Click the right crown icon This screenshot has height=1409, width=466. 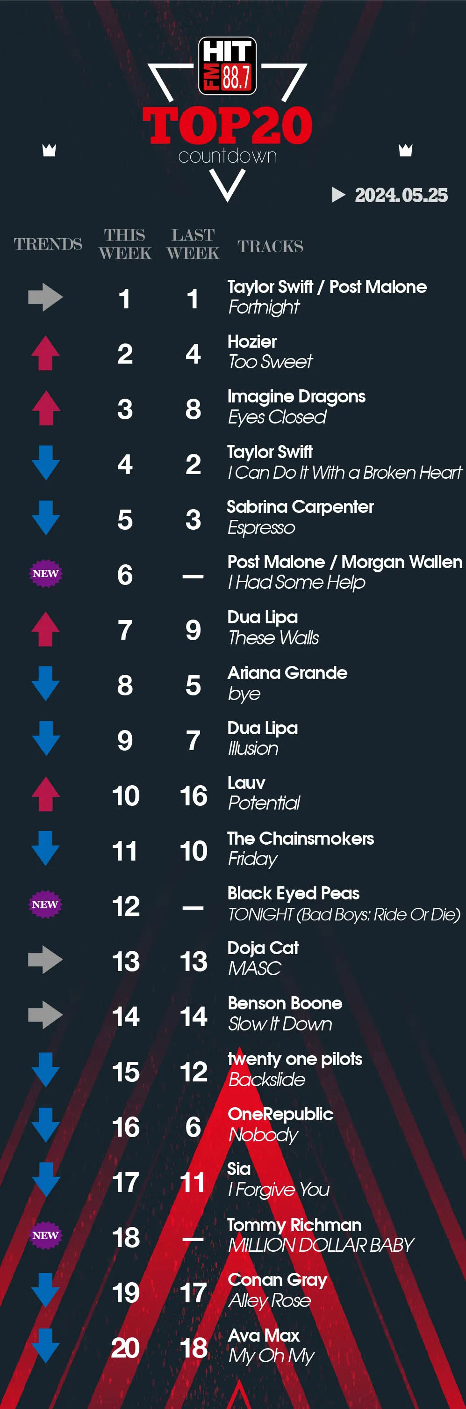[x=405, y=150]
